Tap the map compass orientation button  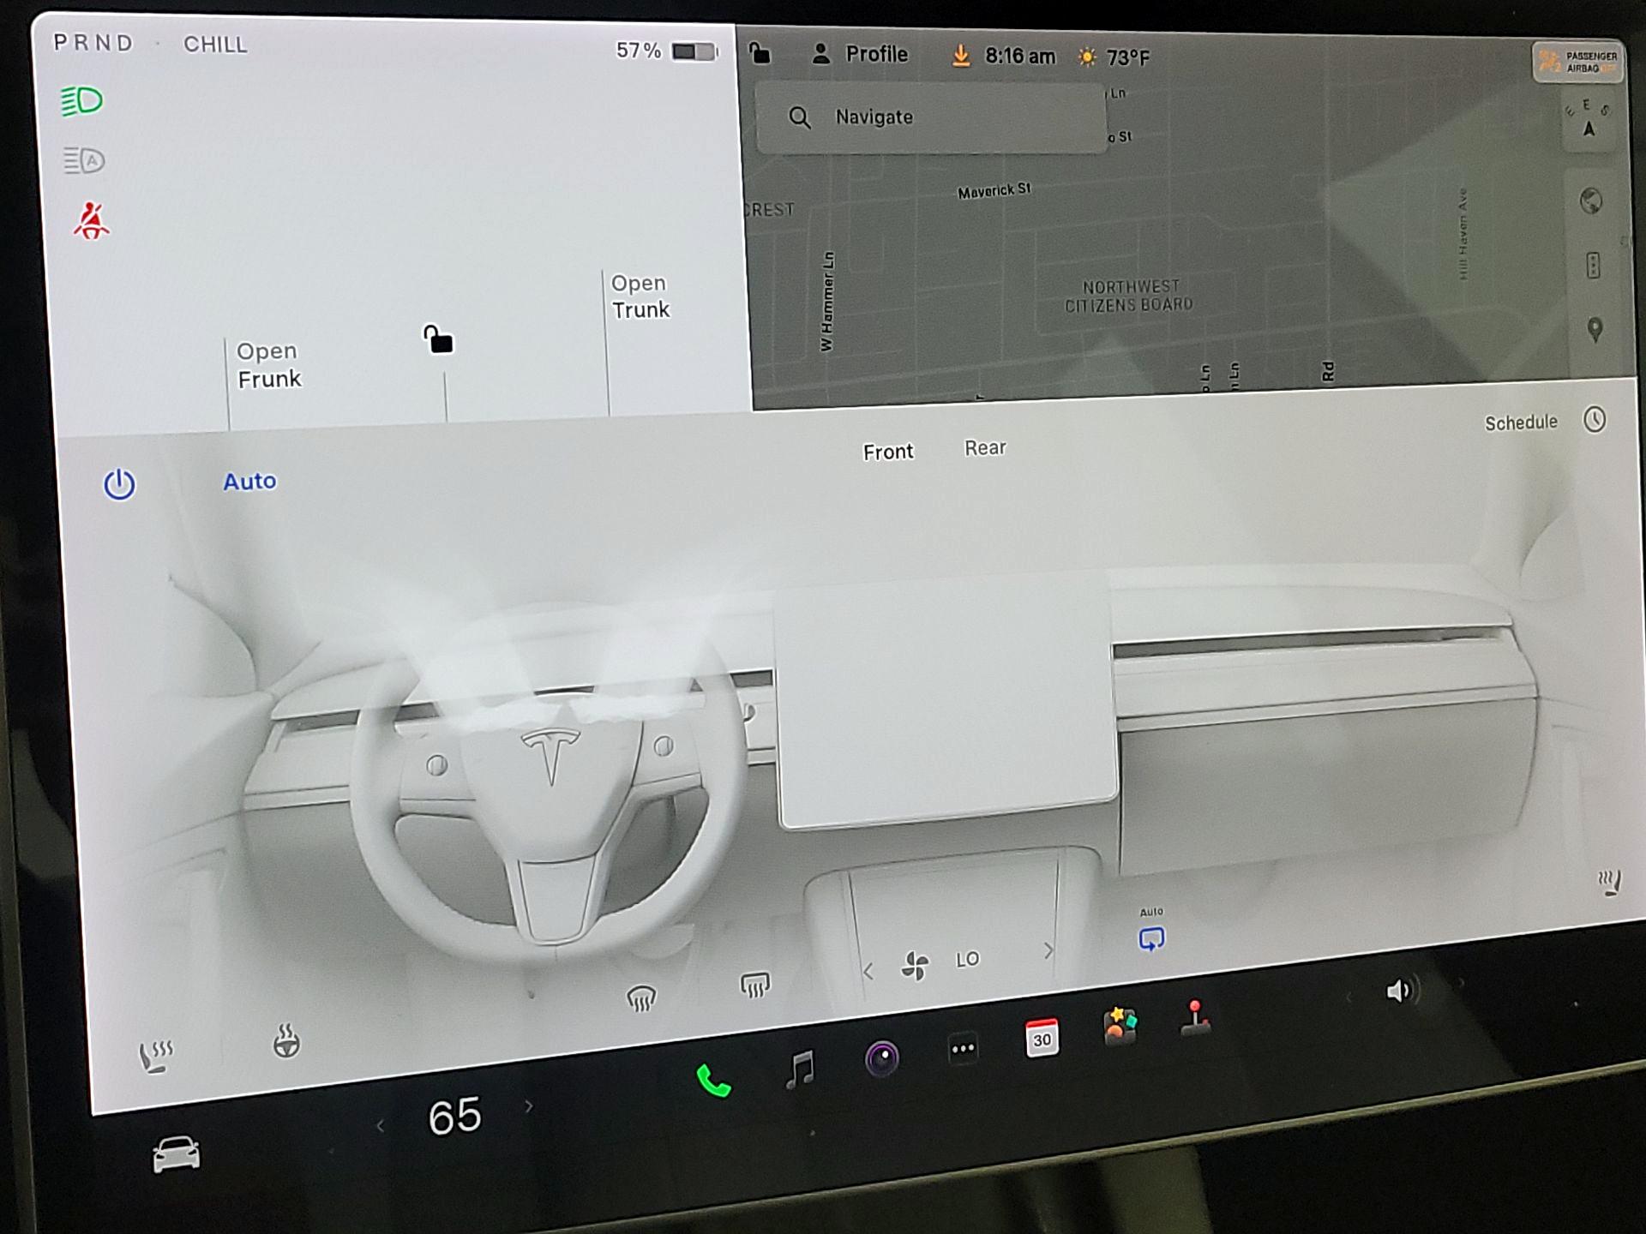click(1589, 121)
